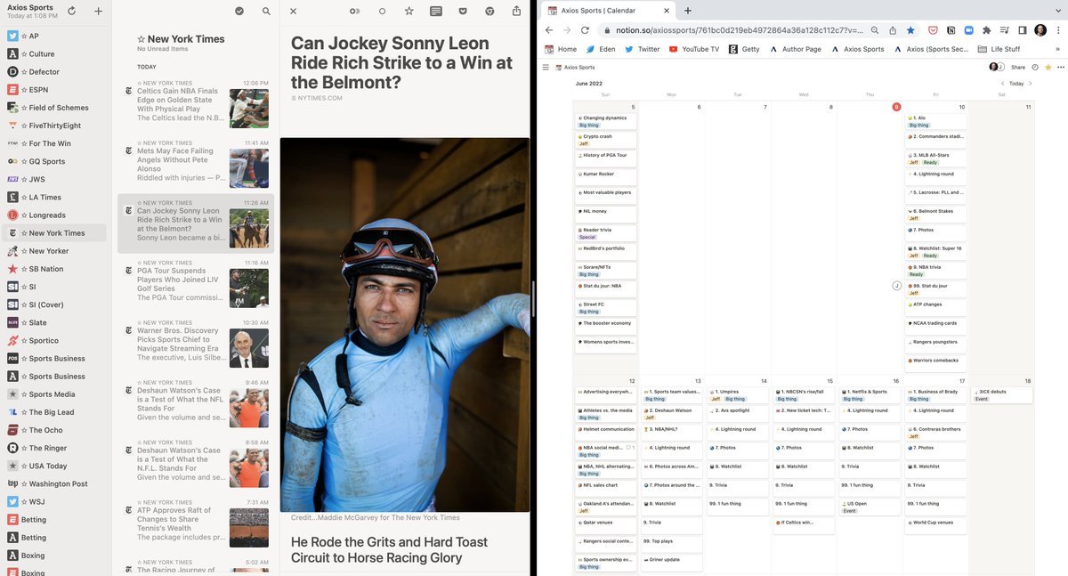Toggle the open article's read/unread circle
Image resolution: width=1068 pixels, height=576 pixels.
pos(383,11)
